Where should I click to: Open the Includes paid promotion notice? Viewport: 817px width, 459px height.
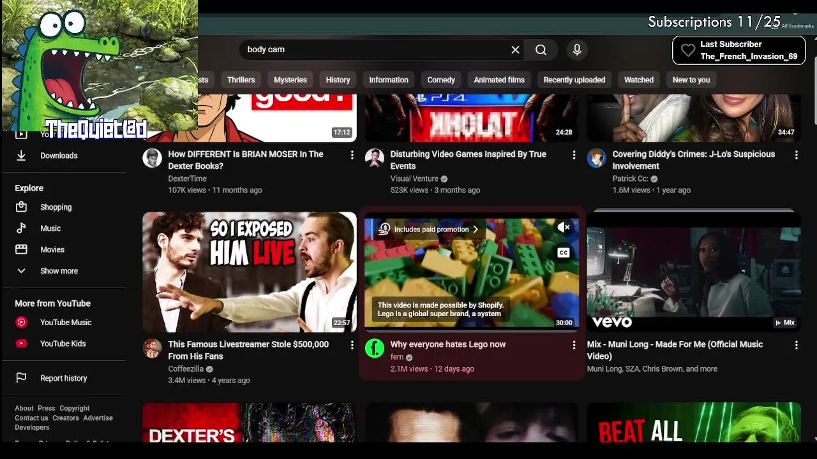pyautogui.click(x=429, y=229)
